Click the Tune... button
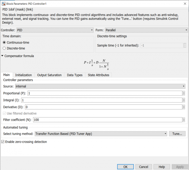 (177, 134)
